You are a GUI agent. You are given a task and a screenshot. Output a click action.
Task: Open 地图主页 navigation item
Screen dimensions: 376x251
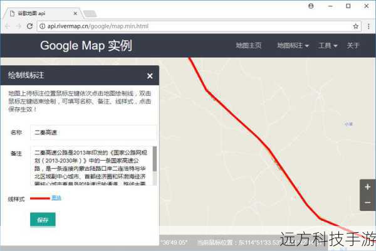(248, 45)
